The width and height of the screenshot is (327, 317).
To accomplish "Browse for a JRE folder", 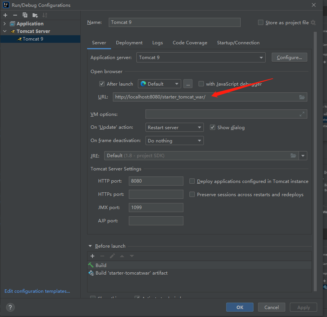I will pyautogui.click(x=293, y=156).
